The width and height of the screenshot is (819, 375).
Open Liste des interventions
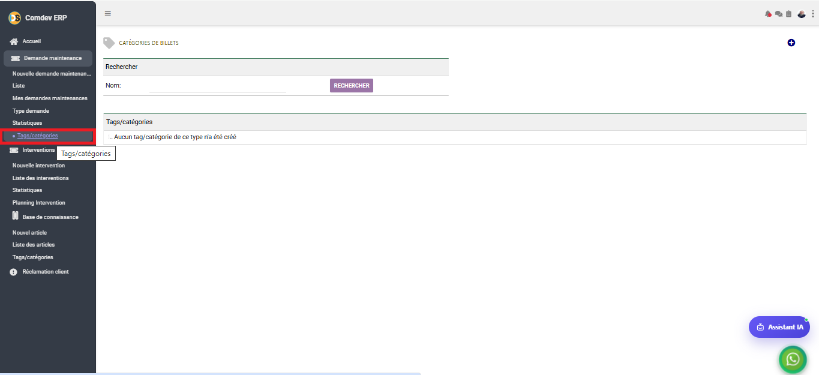(x=40, y=178)
